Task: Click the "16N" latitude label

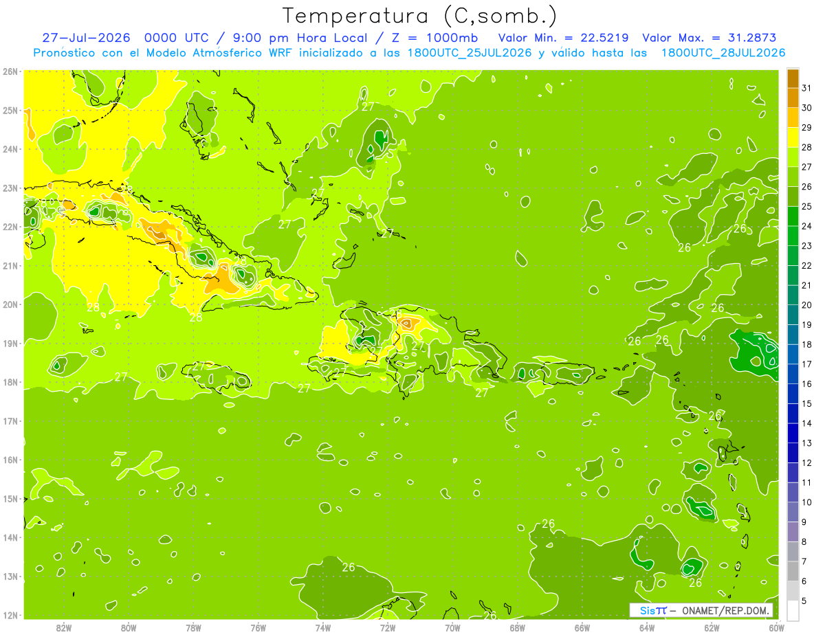Action: 10,460
